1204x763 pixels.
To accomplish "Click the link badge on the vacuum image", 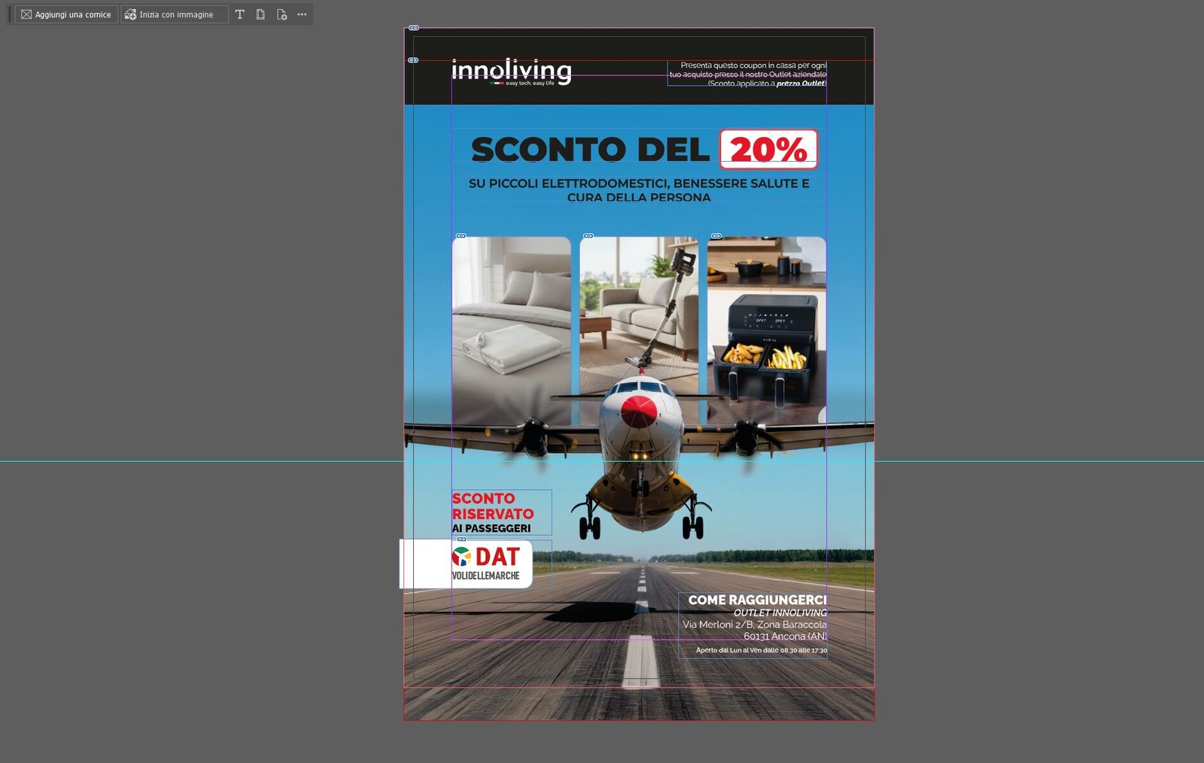I will tap(588, 236).
